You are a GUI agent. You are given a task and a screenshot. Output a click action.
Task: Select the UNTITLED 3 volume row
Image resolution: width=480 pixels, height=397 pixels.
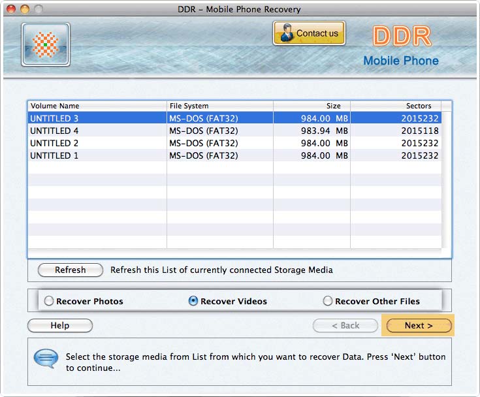pyautogui.click(x=234, y=118)
